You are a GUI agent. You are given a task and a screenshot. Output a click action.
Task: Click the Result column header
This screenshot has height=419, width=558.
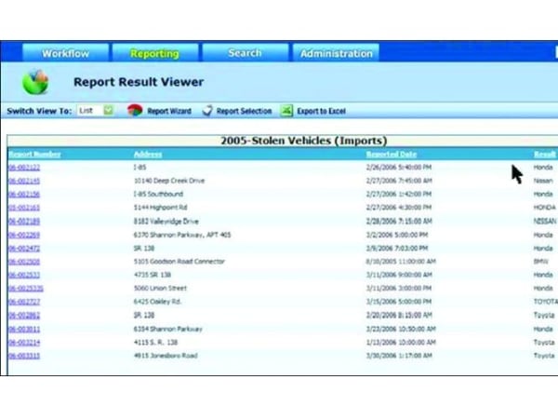point(545,154)
